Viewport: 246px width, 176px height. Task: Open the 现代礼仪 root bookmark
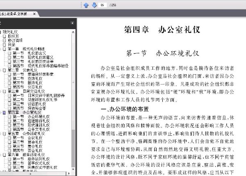click(10, 32)
